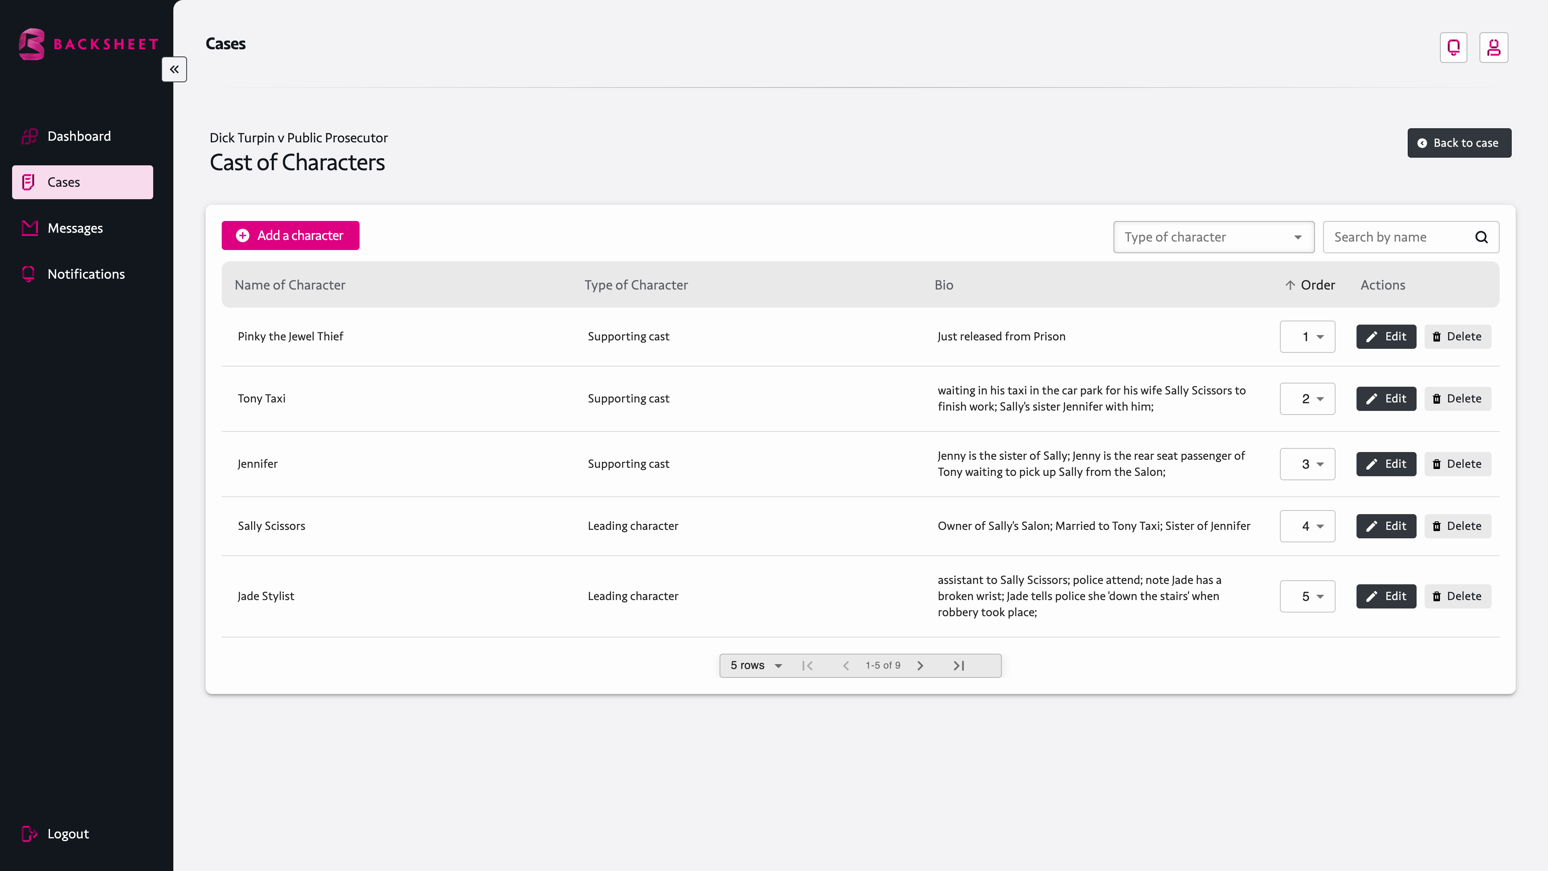
Task: Open order dropdown for Sally Scissors
Action: click(x=1307, y=526)
